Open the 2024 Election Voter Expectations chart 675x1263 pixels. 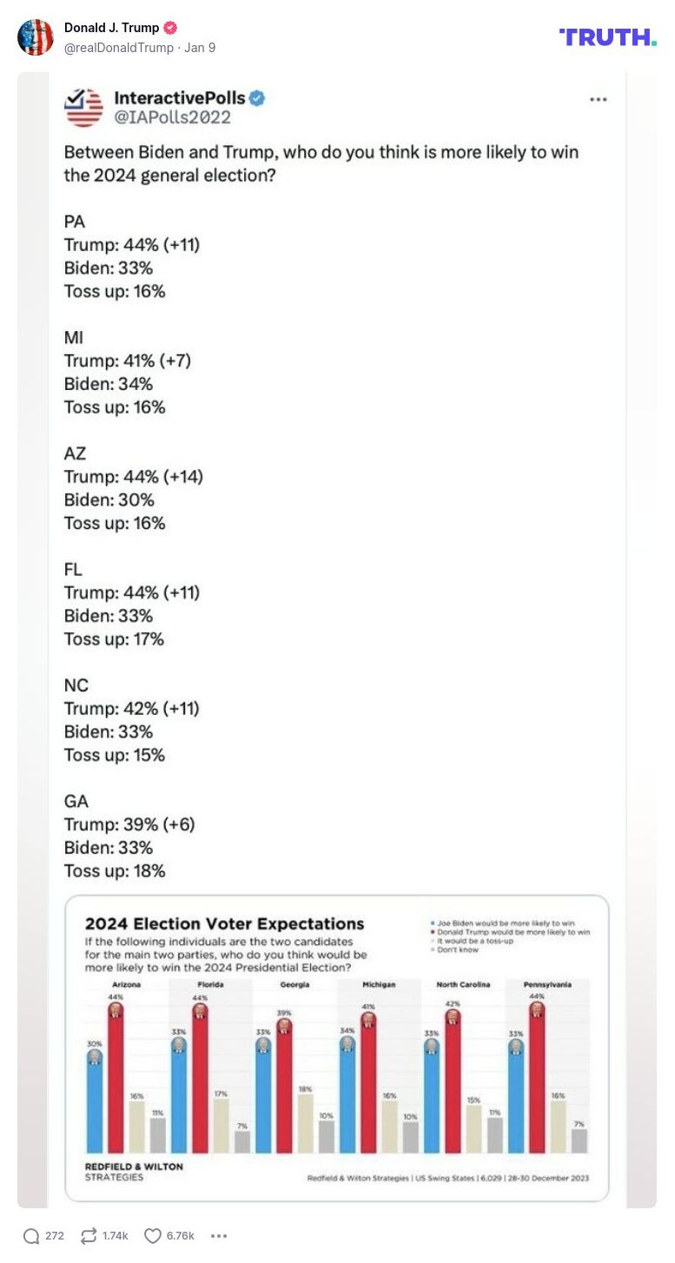coord(337,1048)
